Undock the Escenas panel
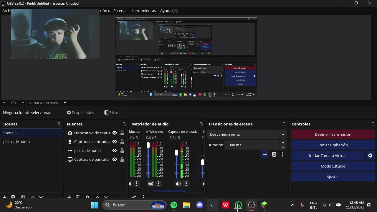Image resolution: width=377 pixels, height=212 pixels. pos(60,124)
